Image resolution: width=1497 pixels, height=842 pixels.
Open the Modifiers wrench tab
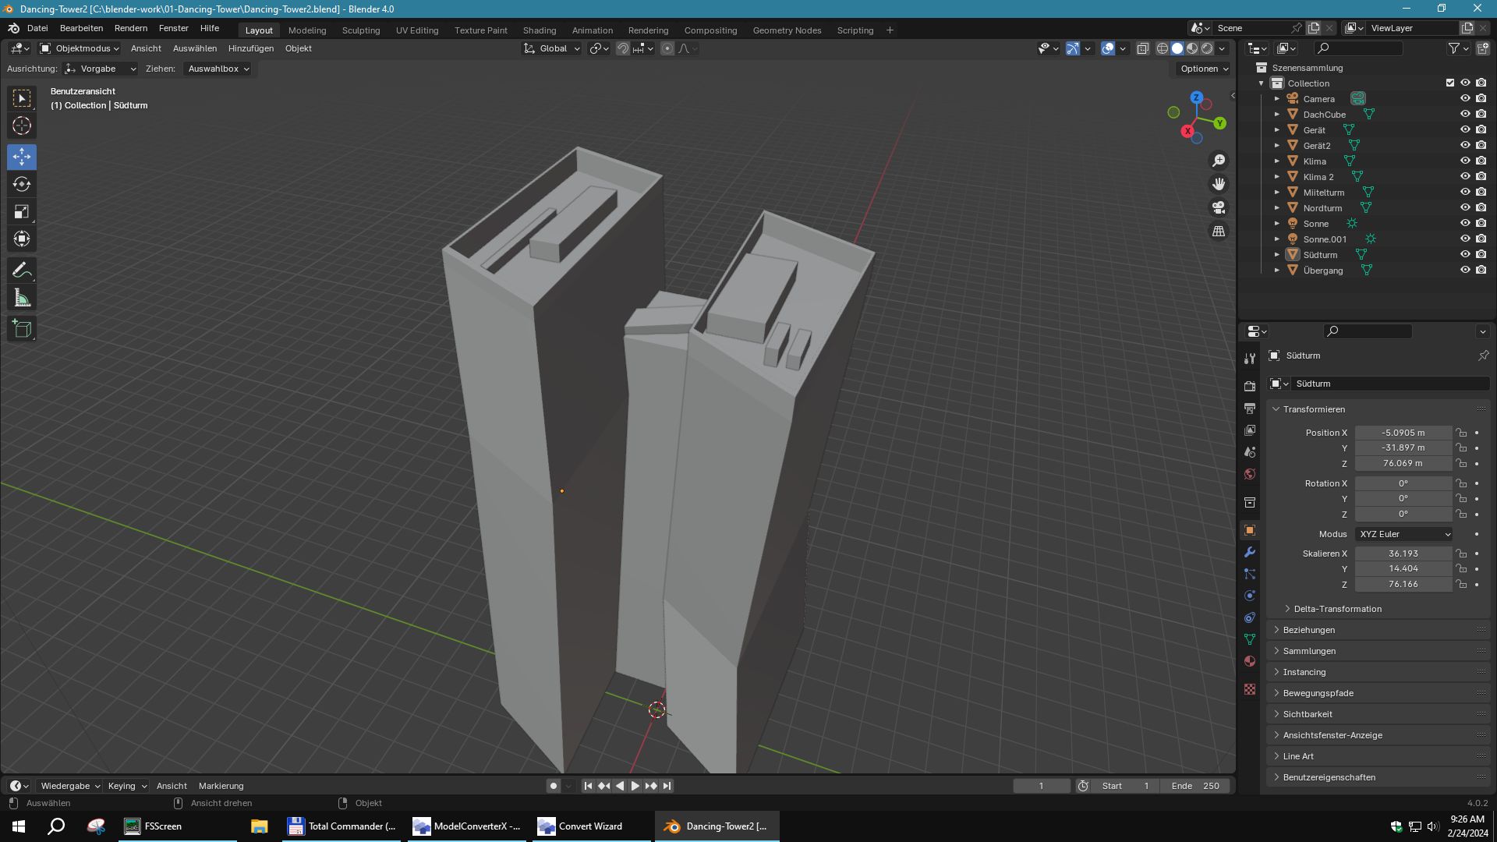pos(1250,552)
